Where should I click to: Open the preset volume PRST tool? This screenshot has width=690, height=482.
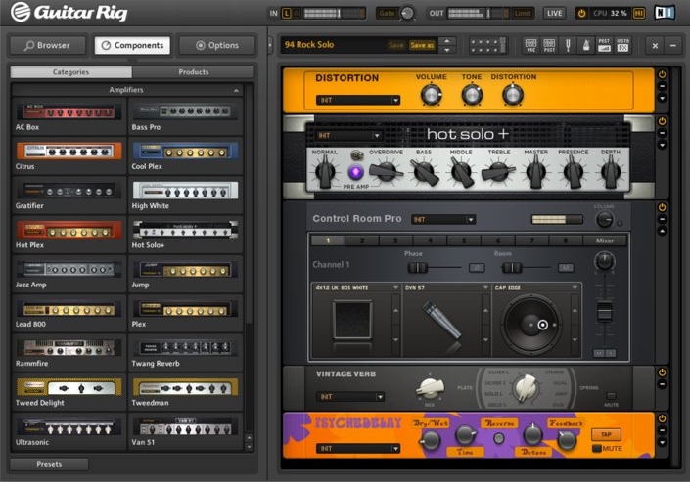604,45
